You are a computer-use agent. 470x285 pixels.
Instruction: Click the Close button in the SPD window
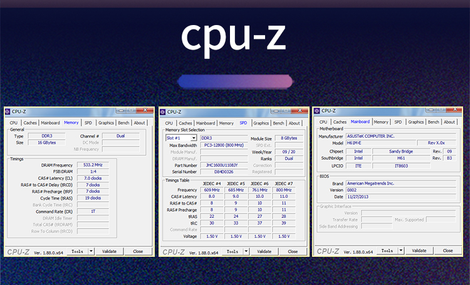click(293, 251)
